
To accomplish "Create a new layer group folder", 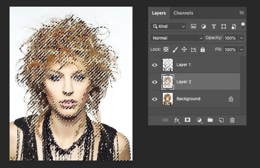I will pos(210,120).
